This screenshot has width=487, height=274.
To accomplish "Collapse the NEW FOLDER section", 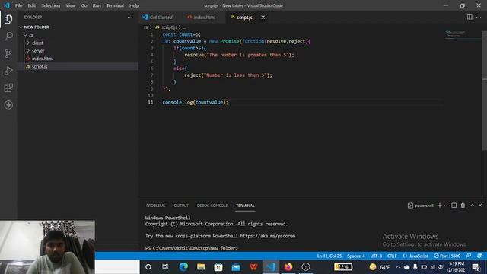I will pos(78,27).
